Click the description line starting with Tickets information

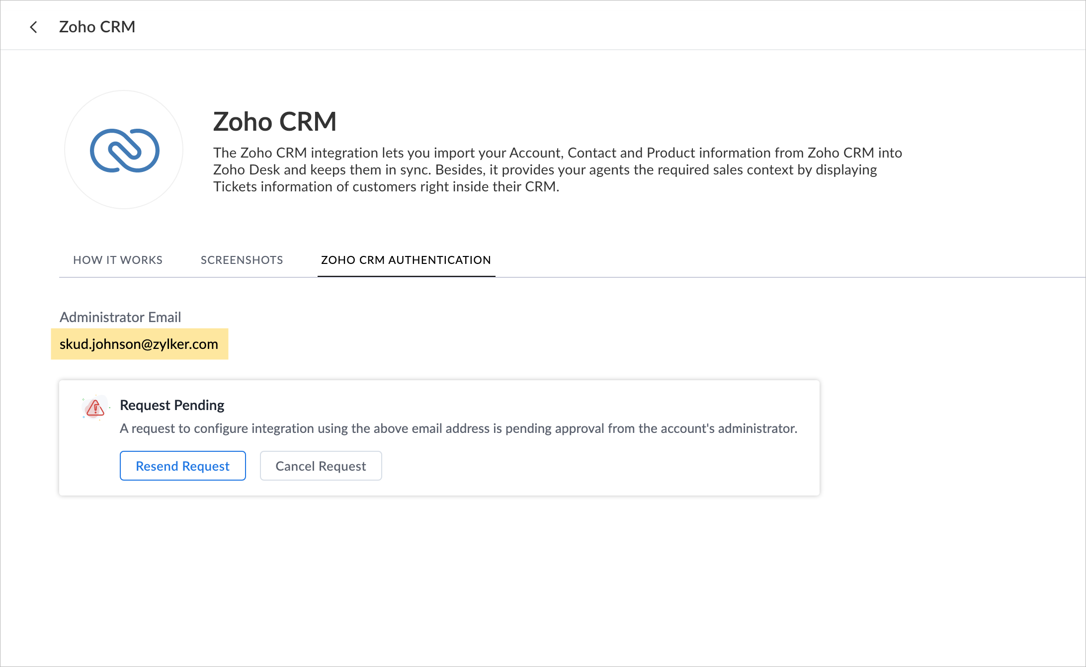[x=386, y=186]
